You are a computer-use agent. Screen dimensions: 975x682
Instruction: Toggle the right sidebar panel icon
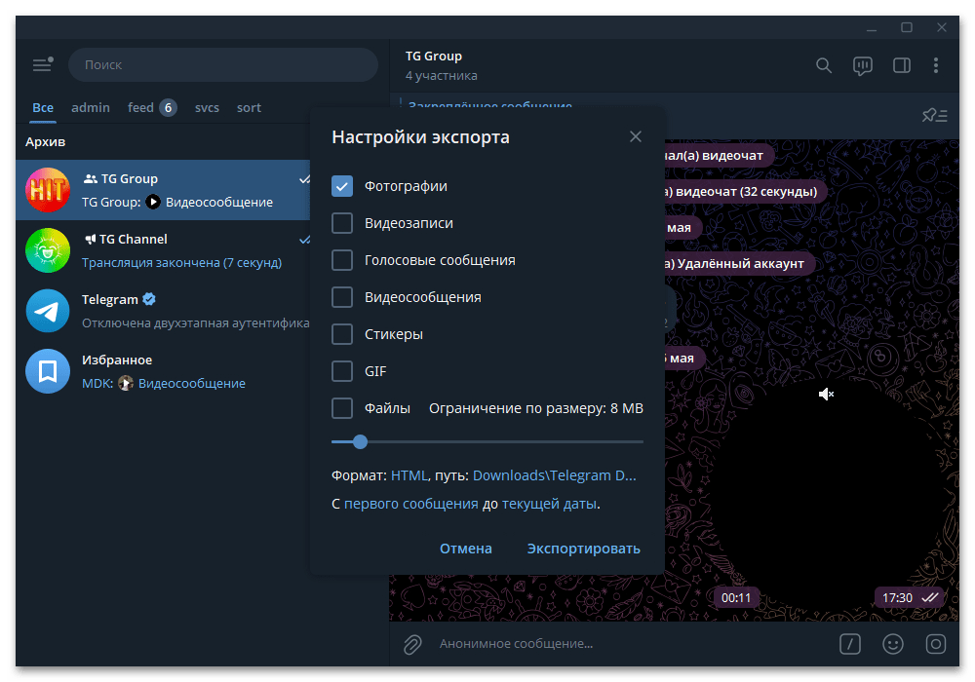coord(902,65)
